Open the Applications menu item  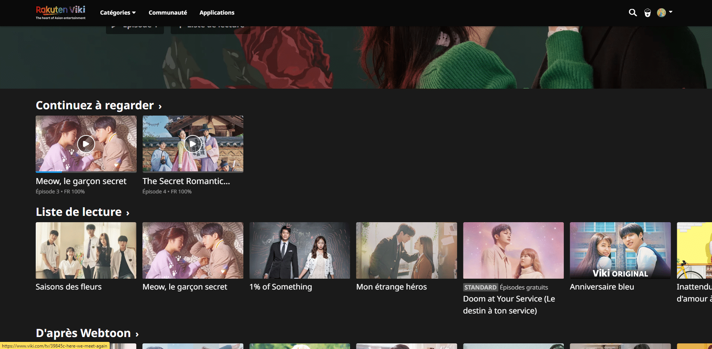point(217,13)
